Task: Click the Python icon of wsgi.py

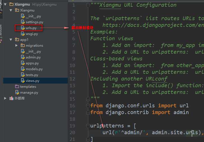Action: [23, 34]
